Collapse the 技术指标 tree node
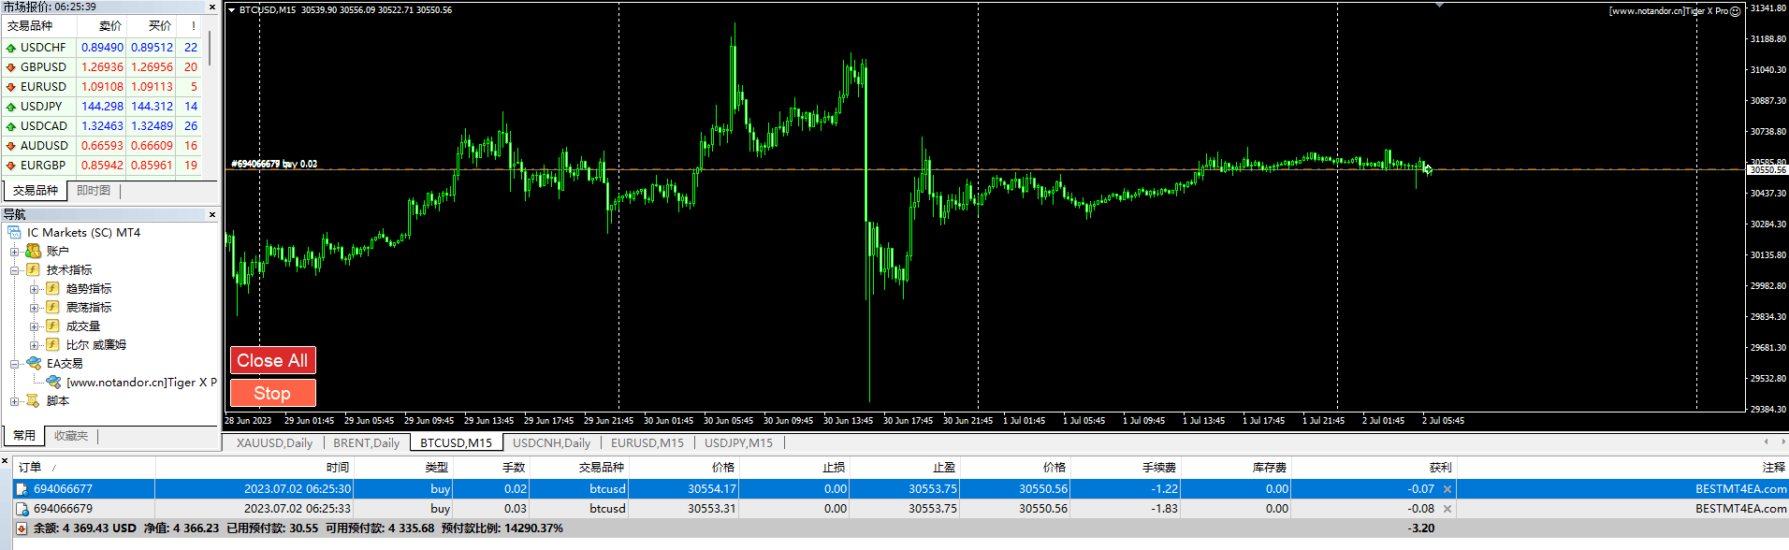The image size is (1789, 550). tap(15, 270)
